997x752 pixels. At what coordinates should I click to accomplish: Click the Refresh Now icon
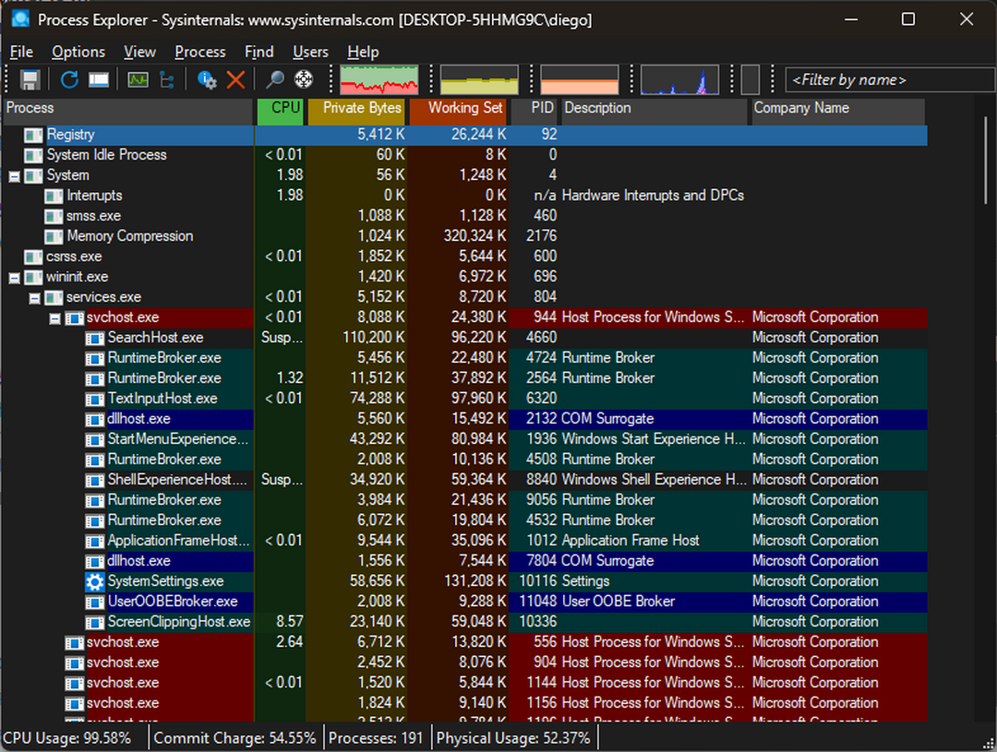pyautogui.click(x=69, y=79)
